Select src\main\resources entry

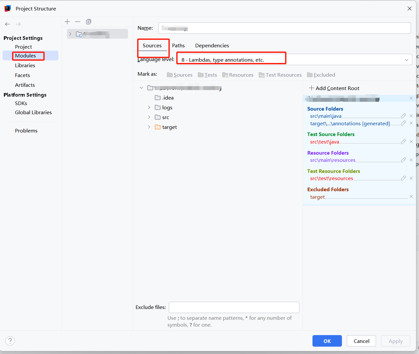333,160
